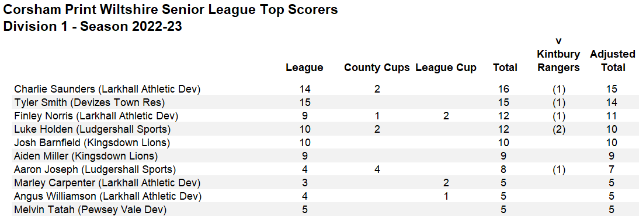Viewport: 639px width, 216px height.
Task: Click the Top Scorers title heading
Action: click(171, 9)
